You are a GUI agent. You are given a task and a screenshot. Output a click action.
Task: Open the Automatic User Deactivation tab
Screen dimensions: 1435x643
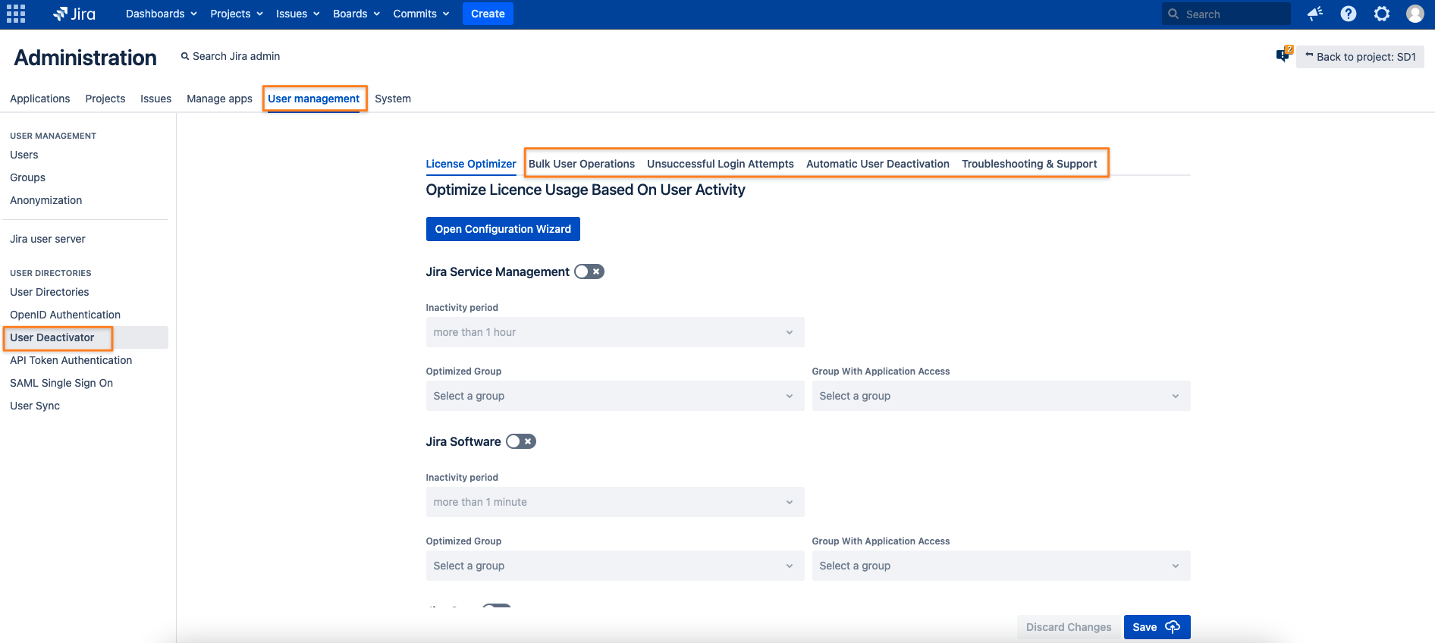(x=878, y=164)
